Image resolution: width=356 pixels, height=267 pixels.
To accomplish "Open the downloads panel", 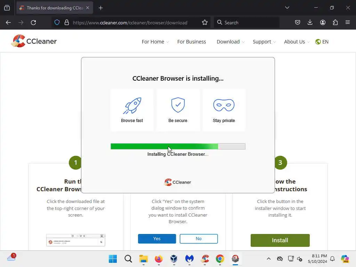I will [x=310, y=22].
